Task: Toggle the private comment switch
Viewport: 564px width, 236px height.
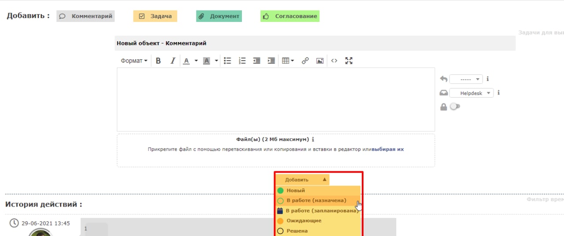Action: tap(455, 106)
